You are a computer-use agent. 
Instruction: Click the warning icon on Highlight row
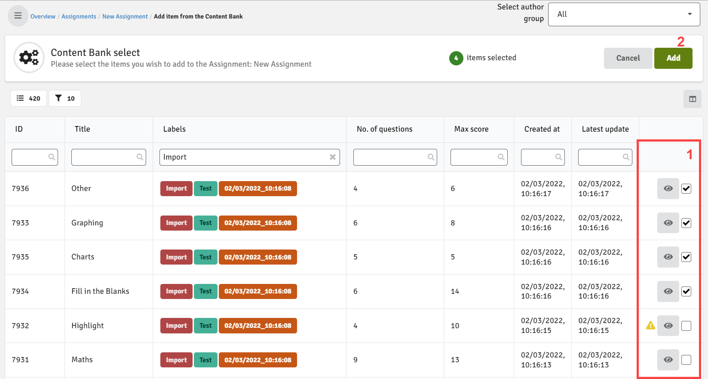[x=650, y=326]
